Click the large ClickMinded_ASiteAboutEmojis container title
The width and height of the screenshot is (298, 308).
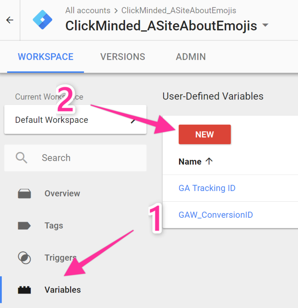tap(161, 26)
